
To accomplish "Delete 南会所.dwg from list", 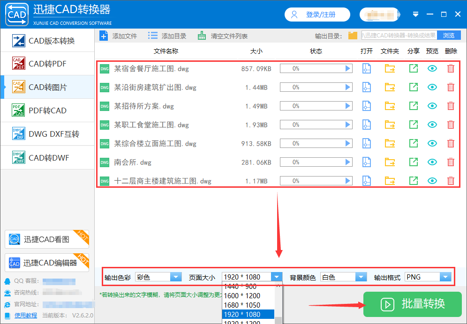I will click(x=451, y=162).
